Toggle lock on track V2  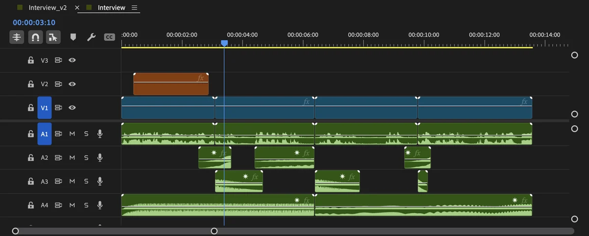pyautogui.click(x=30, y=84)
